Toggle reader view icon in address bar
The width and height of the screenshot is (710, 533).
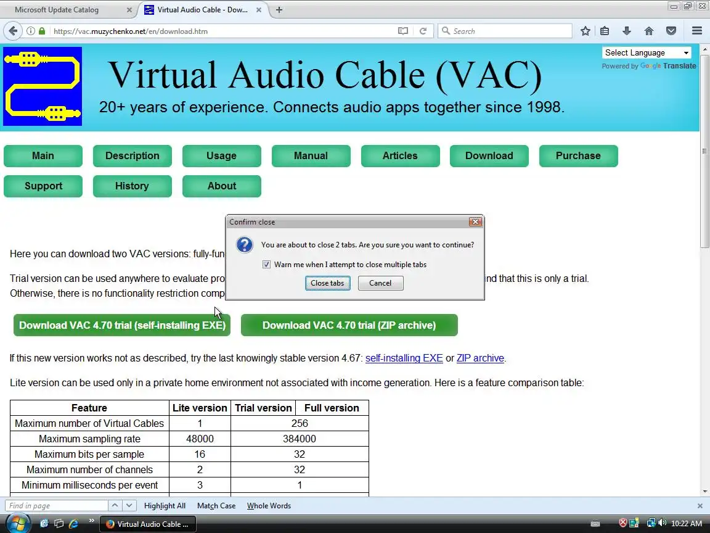[x=402, y=31]
